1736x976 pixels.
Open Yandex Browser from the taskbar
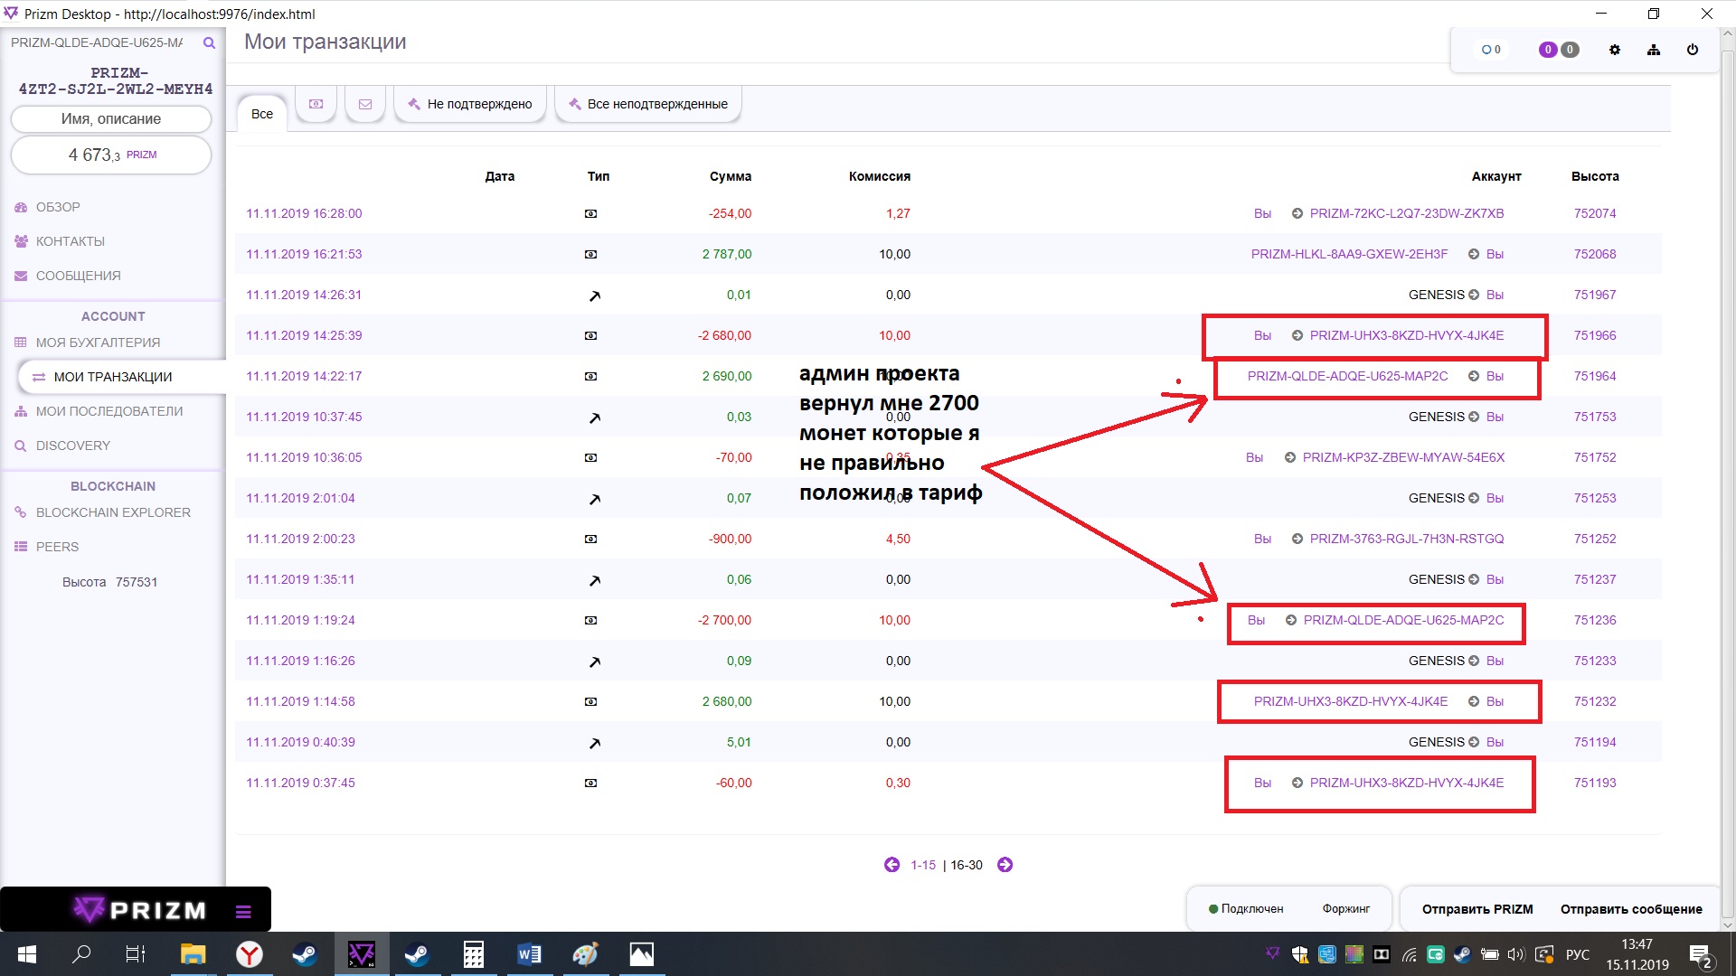(x=249, y=954)
